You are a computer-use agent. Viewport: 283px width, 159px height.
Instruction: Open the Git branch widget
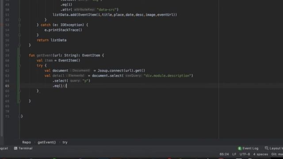pos(277,154)
